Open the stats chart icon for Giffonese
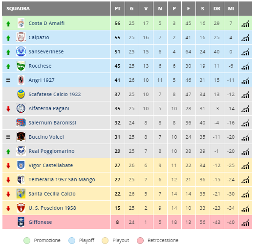This screenshot has height=245, width=259. click(245, 222)
